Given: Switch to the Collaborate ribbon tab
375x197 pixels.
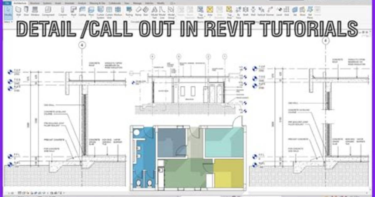Looking at the screenshot, I should point(114,3).
